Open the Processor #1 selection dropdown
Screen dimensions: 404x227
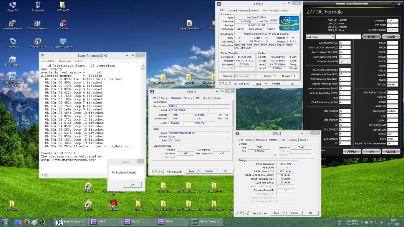pyautogui.click(x=246, y=76)
